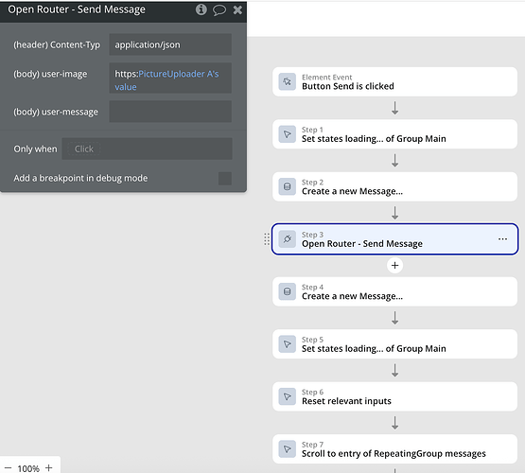The image size is (525, 473).
Task: Click the Step 3 plugin icon
Action: [288, 239]
